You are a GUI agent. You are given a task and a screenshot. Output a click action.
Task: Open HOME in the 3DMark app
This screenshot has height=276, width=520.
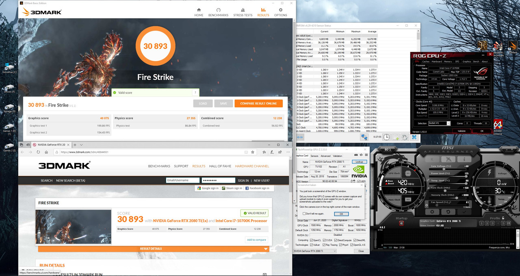199,12
